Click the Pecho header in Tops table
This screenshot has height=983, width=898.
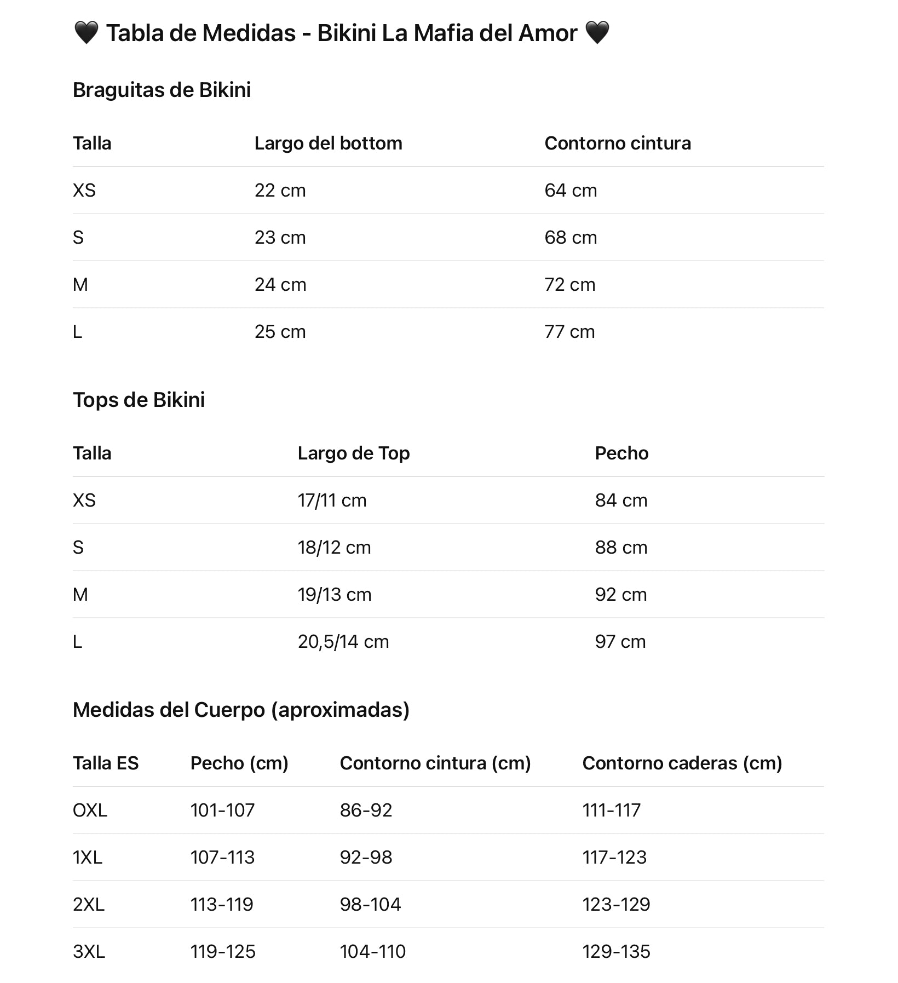pos(621,453)
